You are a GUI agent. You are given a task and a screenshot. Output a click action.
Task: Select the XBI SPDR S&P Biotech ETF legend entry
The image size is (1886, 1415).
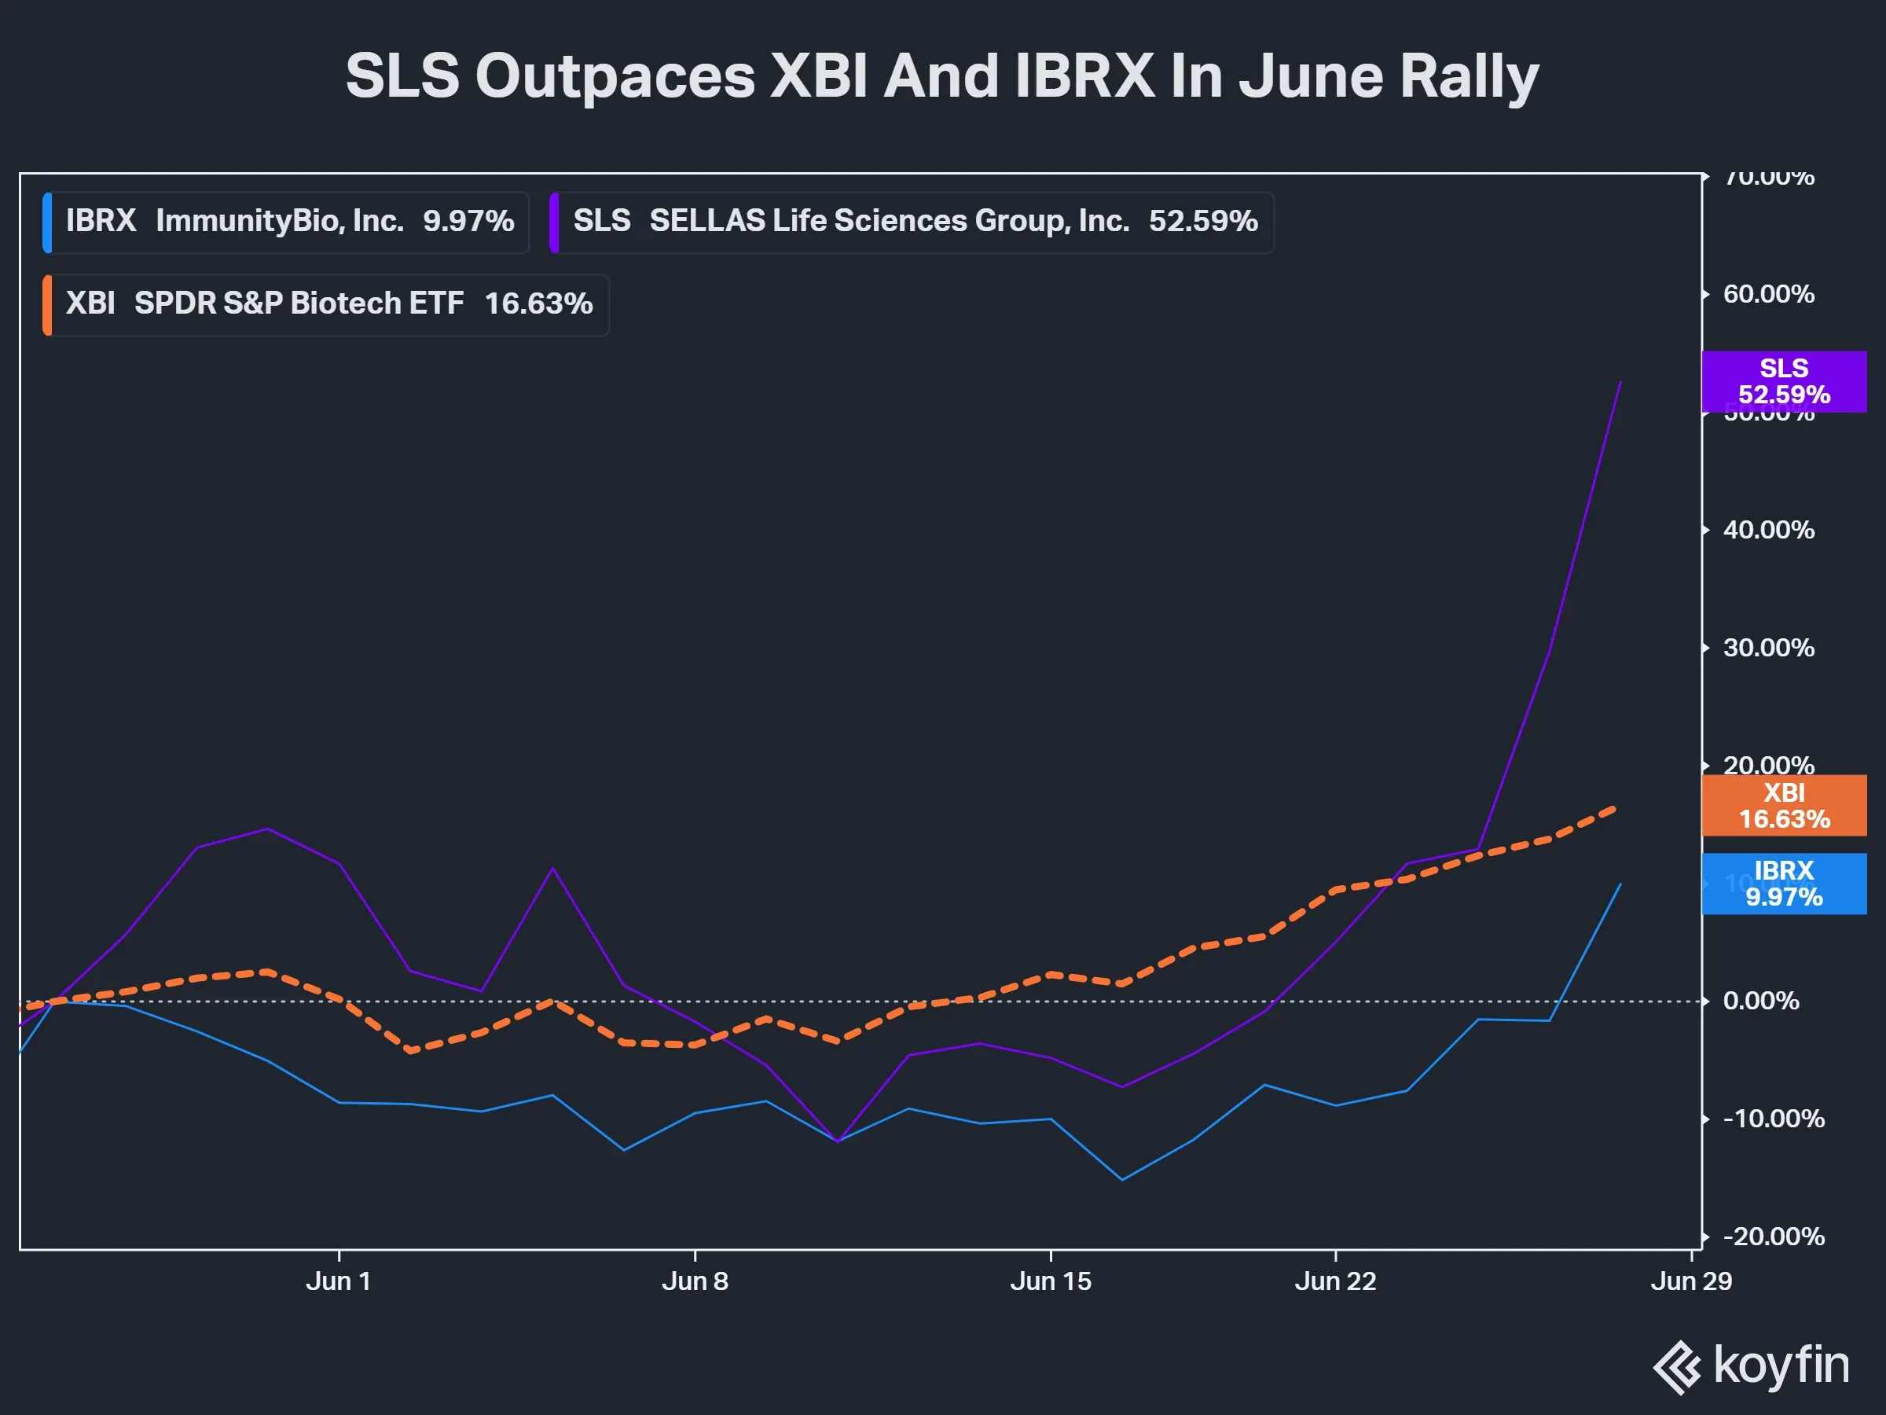(325, 304)
